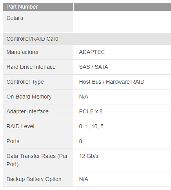The image size is (171, 190).
Task: Click the Part Number header cell
Action: (38, 7)
